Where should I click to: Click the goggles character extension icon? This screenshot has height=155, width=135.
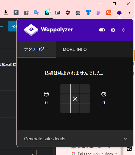click(x=78, y=13)
